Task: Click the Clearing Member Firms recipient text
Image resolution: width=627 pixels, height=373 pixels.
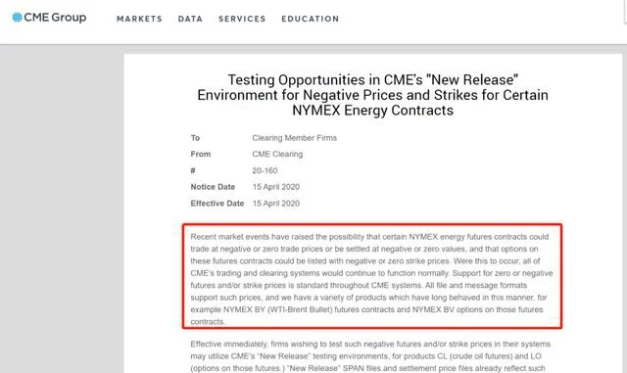Action: tap(294, 138)
